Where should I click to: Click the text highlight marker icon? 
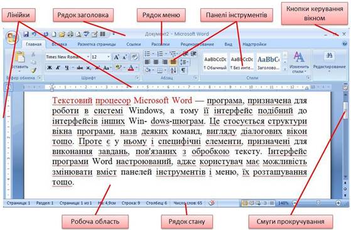point(118,68)
